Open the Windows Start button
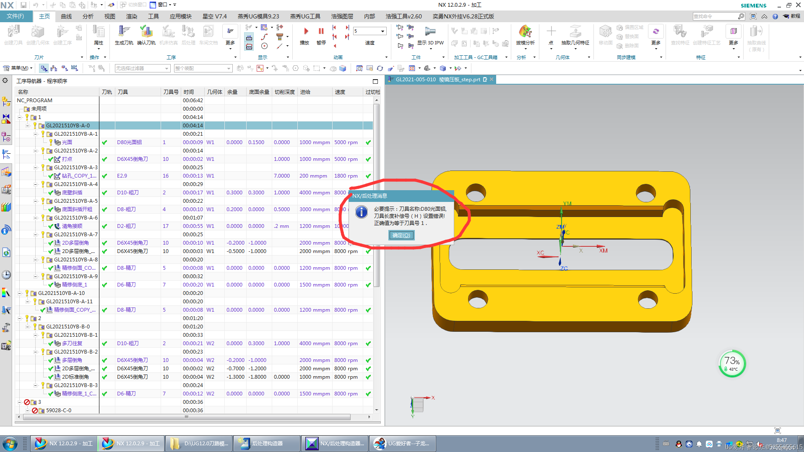 point(10,444)
